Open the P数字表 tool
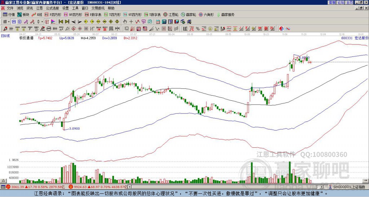The height and width of the screenshot is (197, 369). 93,14
